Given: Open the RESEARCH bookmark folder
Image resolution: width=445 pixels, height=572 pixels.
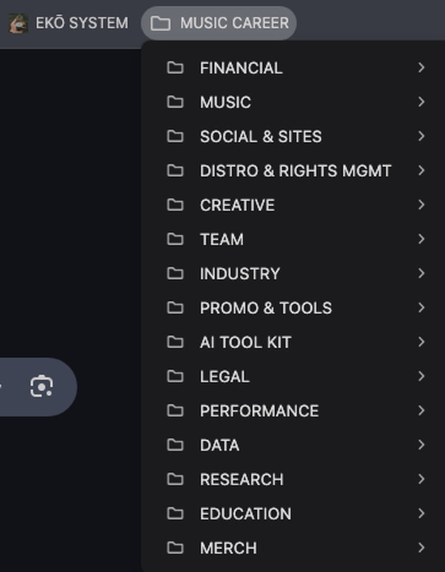Looking at the screenshot, I should click(x=294, y=479).
